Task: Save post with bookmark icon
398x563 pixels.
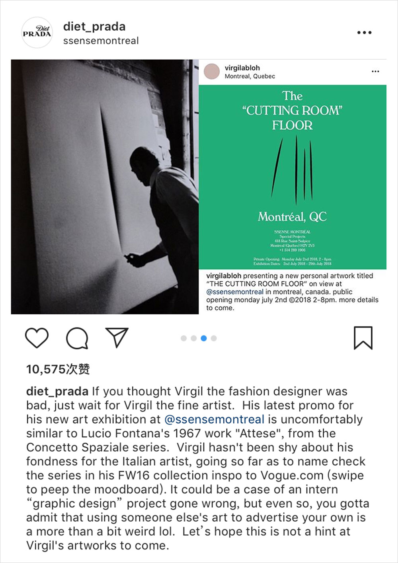Action: pyautogui.click(x=363, y=338)
